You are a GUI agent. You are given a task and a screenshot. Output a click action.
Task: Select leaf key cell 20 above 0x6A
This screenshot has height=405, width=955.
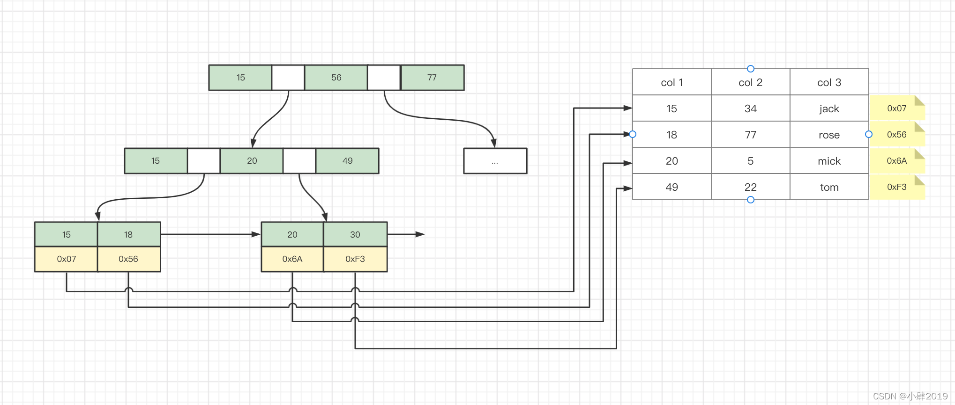[292, 234]
